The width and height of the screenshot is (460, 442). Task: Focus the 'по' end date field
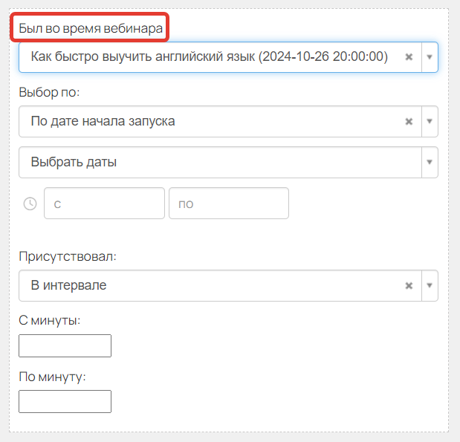click(229, 204)
